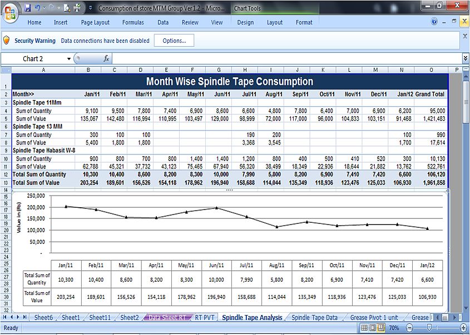Switch to Normal view in status bar
The image size is (470, 335).
364,328
